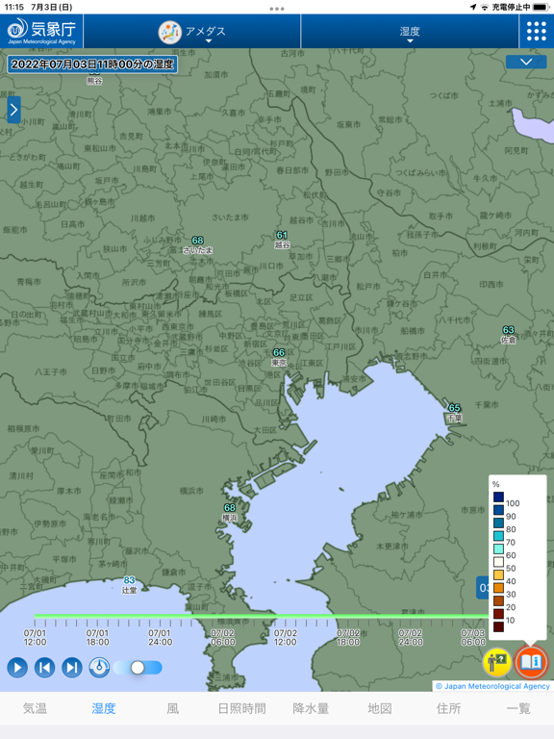Switch to the 気温 tab
This screenshot has height=739, width=554.
(x=35, y=708)
